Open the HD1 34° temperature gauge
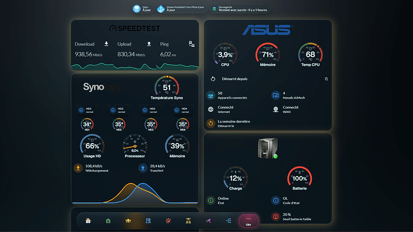The image size is (413, 232). pyautogui.click(x=87, y=124)
